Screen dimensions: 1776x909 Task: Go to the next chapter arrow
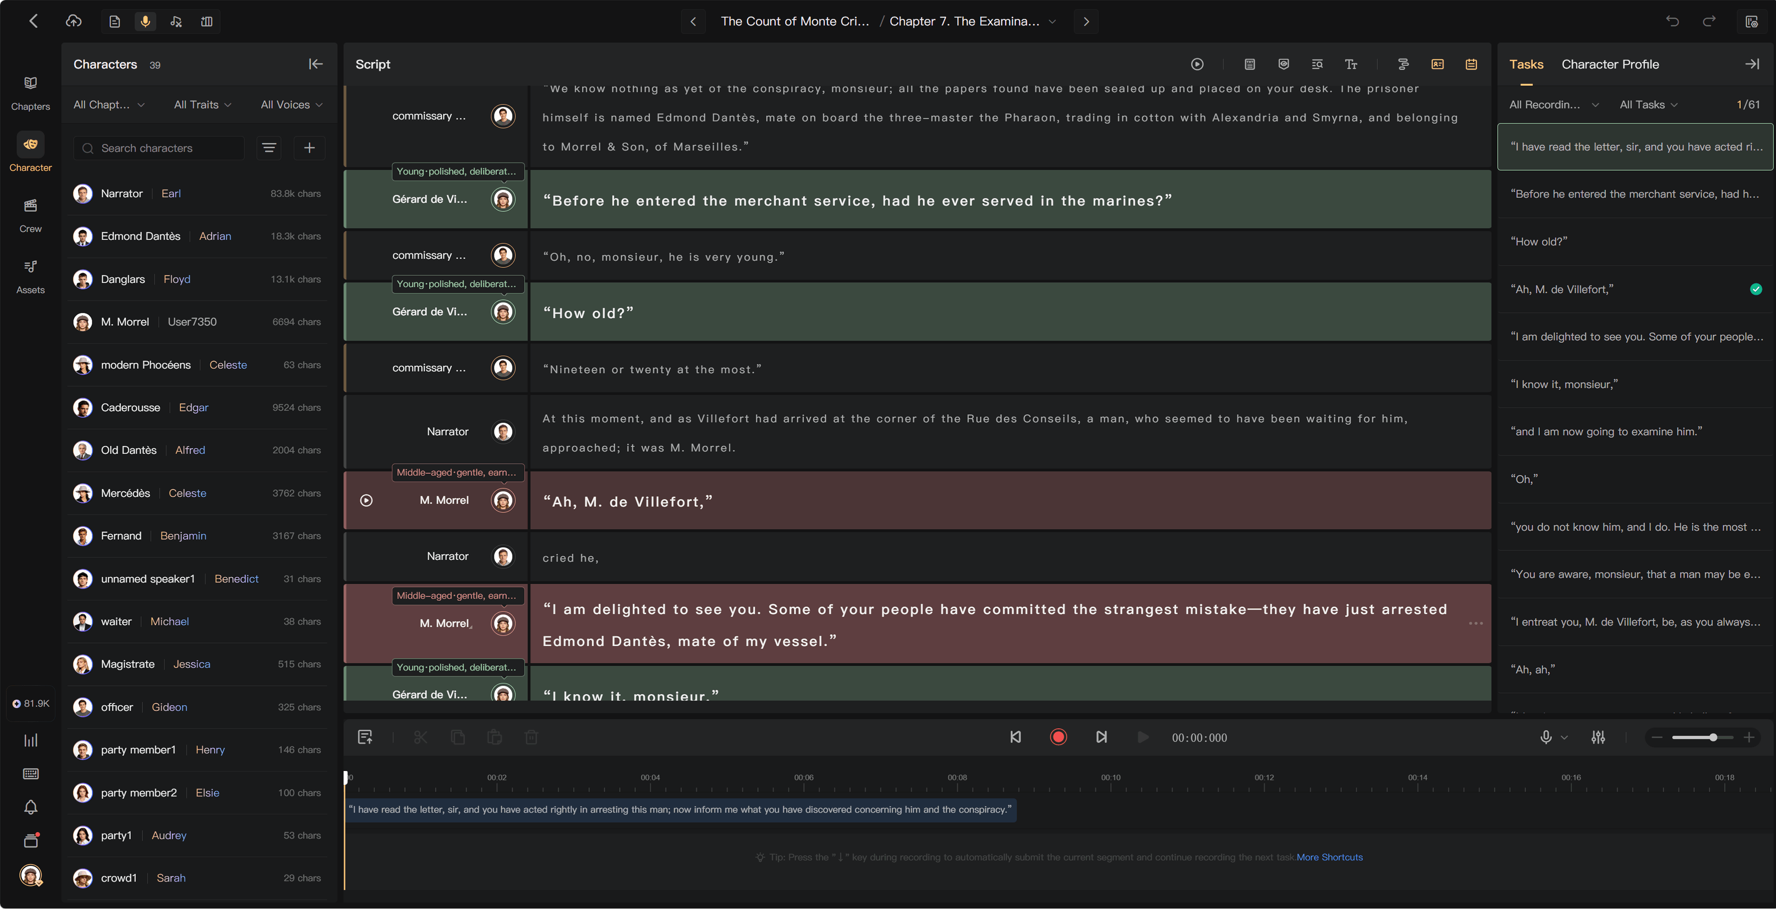click(1086, 21)
